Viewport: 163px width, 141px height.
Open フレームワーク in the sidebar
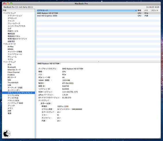tap(14, 23)
